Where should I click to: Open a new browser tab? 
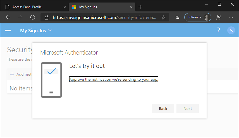pyautogui.click(x=140, y=7)
